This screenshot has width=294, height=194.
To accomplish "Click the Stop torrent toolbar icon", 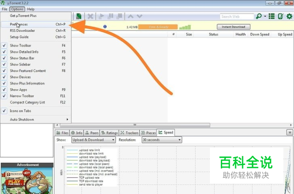I will click(x=119, y=16).
